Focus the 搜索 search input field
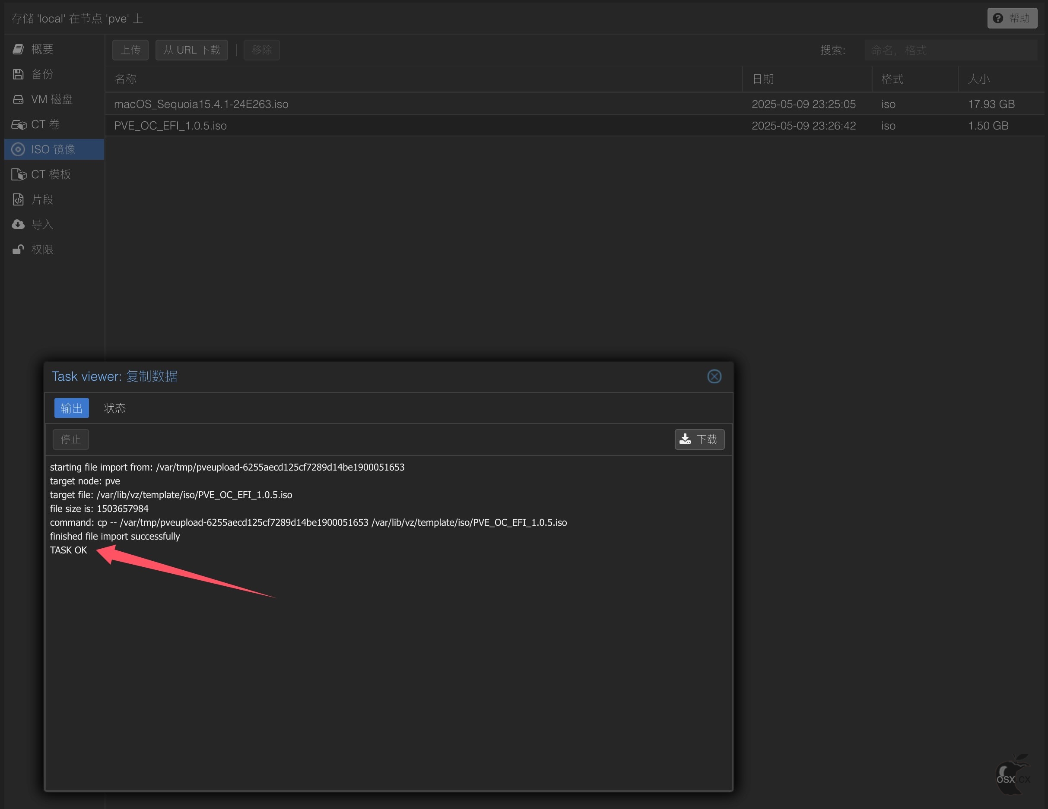Screen dimensions: 1048x809 pyautogui.click(x=951, y=50)
